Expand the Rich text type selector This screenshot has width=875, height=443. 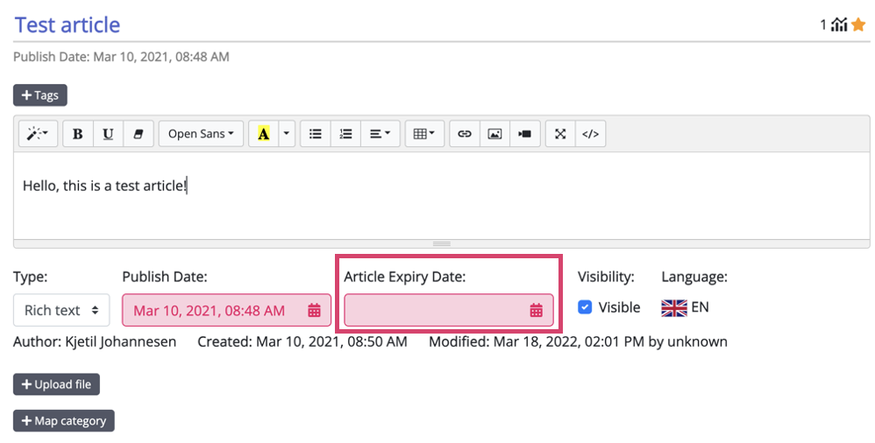(x=61, y=310)
